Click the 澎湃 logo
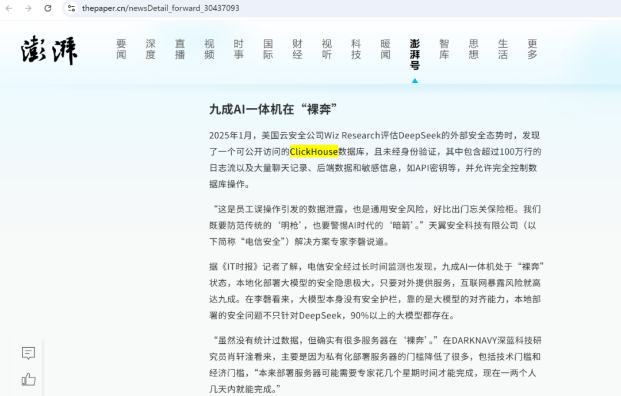Image resolution: width=621 pixels, height=396 pixels. (49, 50)
